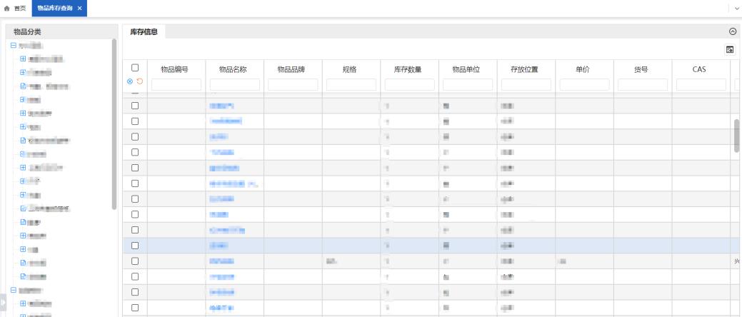Collapse the second root node near the tree bottom

[x=13, y=291]
